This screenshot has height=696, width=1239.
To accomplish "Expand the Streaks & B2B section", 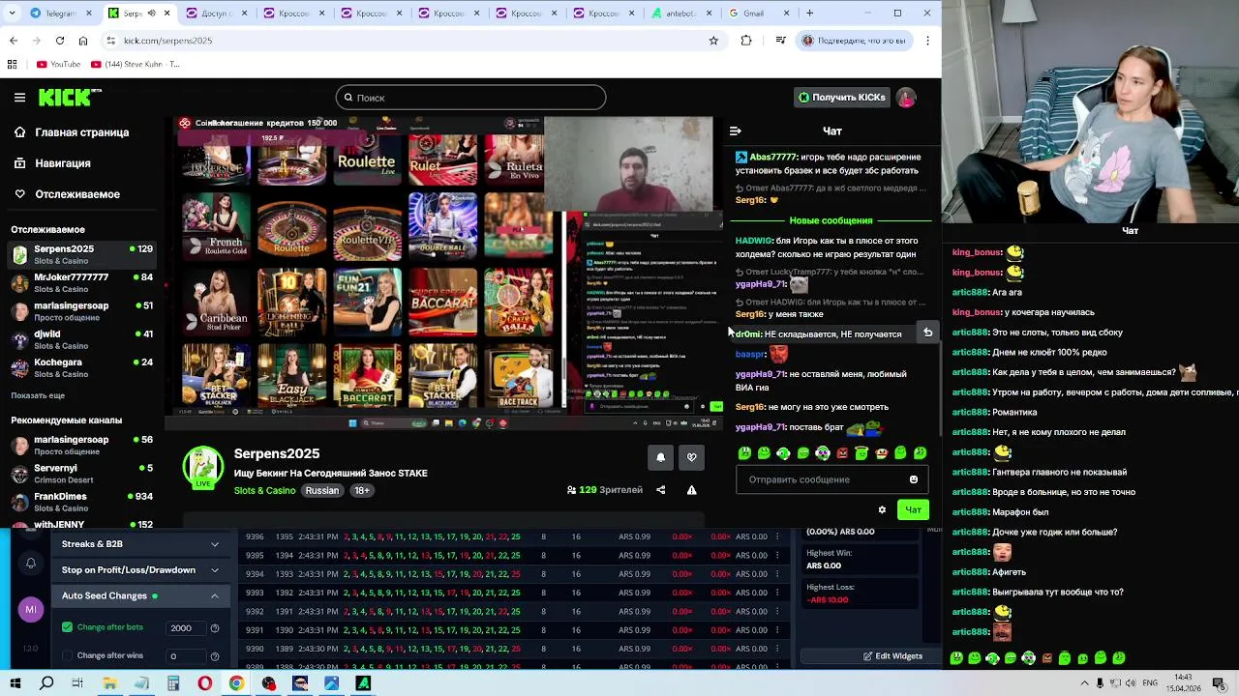I will pyautogui.click(x=140, y=544).
